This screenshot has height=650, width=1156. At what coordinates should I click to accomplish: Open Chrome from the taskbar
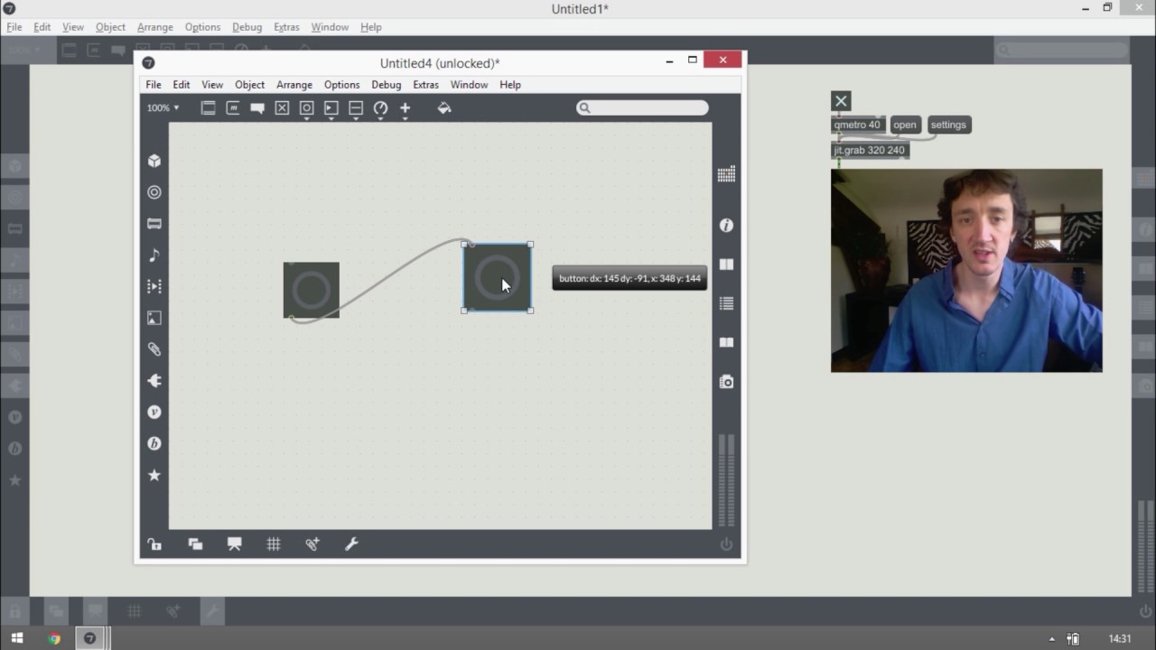pyautogui.click(x=54, y=638)
